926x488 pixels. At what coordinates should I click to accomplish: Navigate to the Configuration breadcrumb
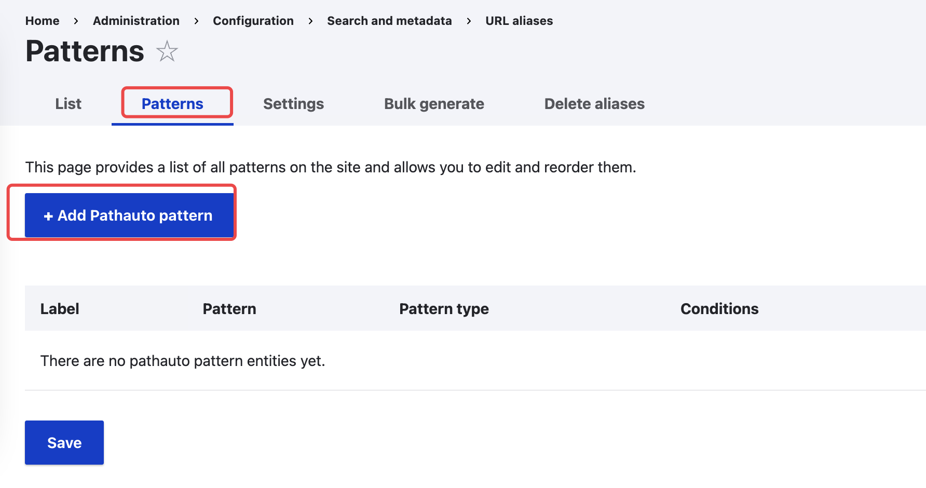[253, 21]
